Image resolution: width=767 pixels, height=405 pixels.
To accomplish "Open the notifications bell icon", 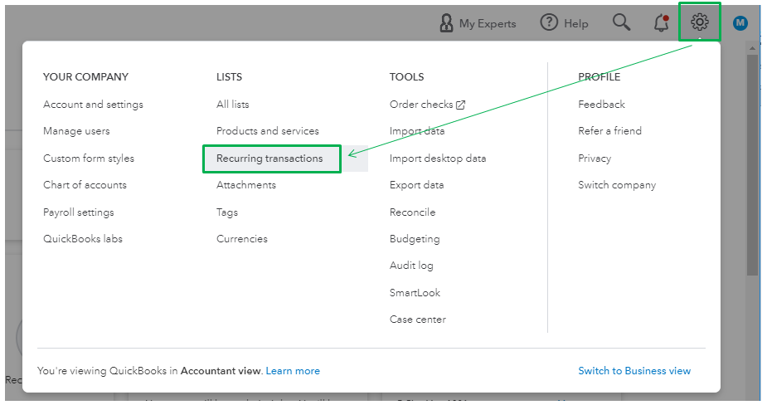I will (661, 22).
